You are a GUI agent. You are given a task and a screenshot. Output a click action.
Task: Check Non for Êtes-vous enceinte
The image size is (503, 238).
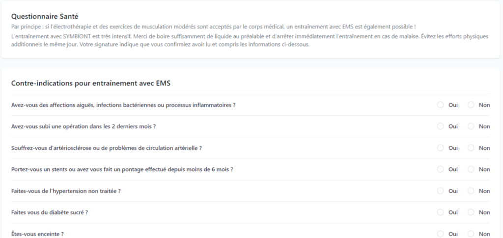pos(471,234)
